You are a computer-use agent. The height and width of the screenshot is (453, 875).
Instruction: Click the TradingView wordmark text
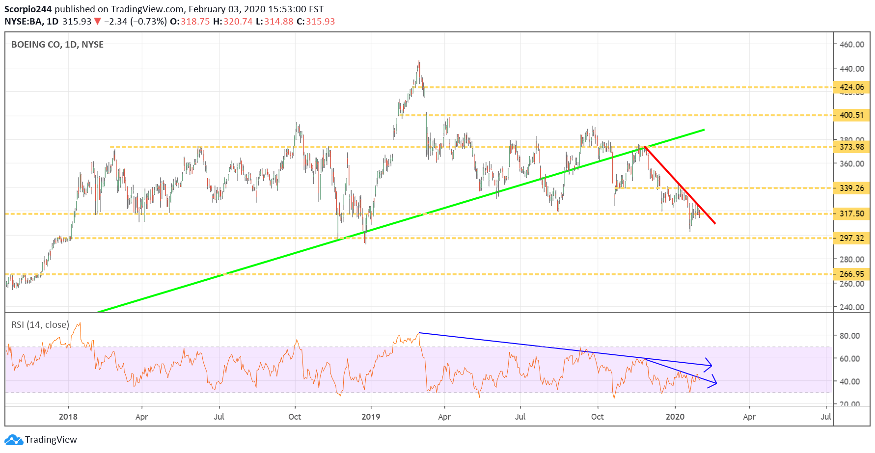click(51, 440)
